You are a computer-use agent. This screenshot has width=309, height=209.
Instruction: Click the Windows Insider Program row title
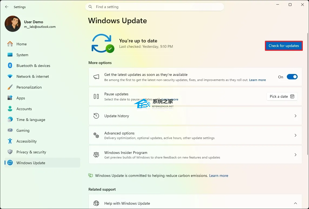tap(126, 153)
